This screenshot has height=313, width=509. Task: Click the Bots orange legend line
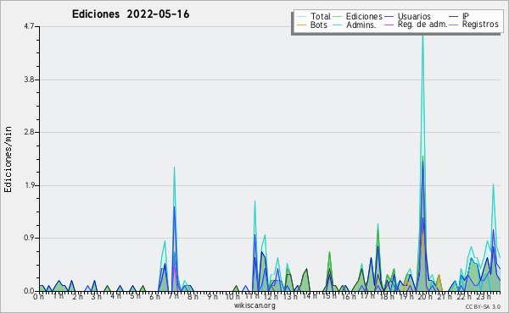tap(301, 25)
